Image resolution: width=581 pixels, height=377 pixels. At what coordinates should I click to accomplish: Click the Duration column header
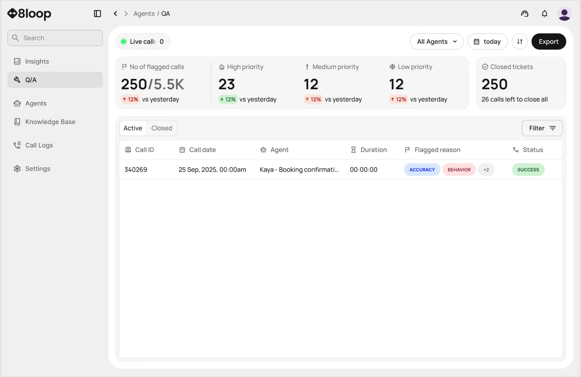(x=369, y=149)
